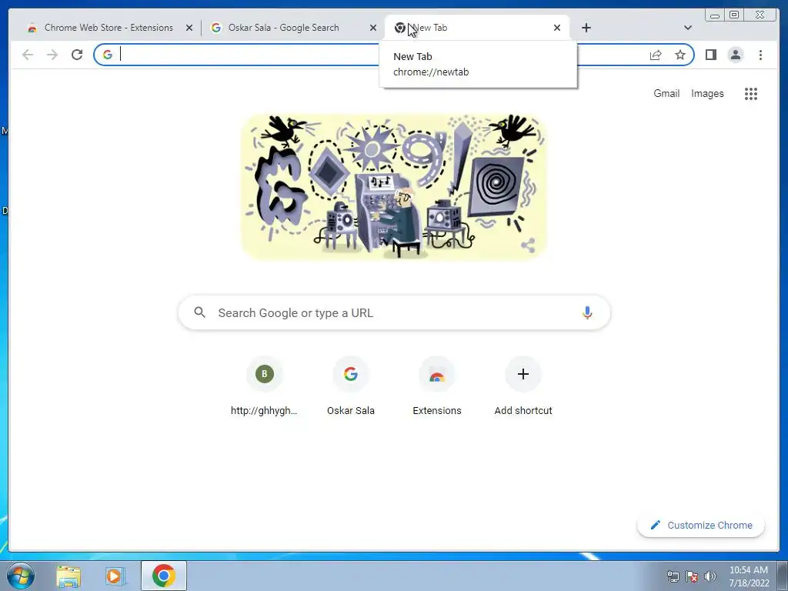Toggle the side panel icon
788x591 pixels.
[x=710, y=55]
